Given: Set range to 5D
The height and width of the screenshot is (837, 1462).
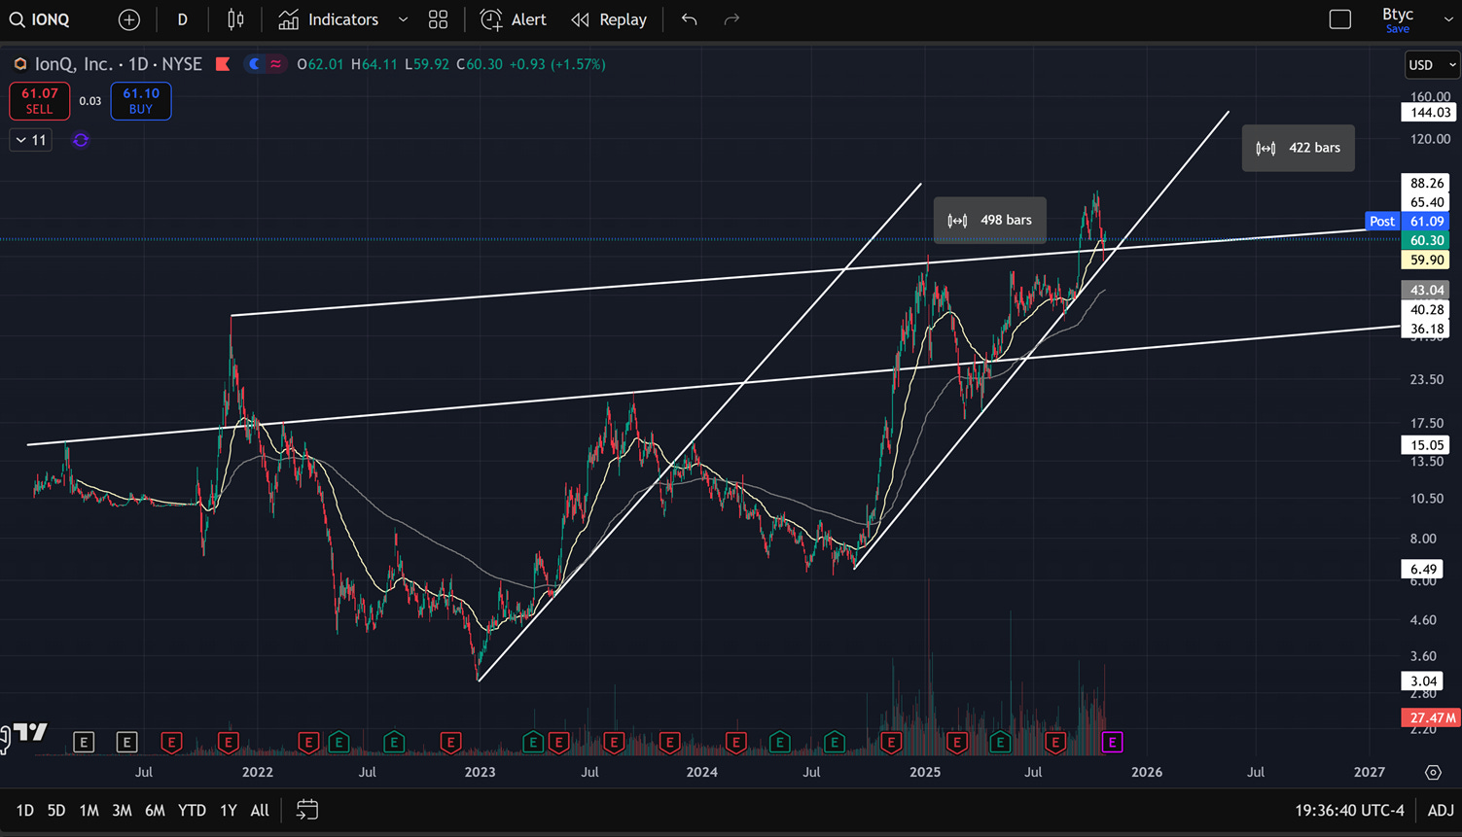Looking at the screenshot, I should coord(56,811).
